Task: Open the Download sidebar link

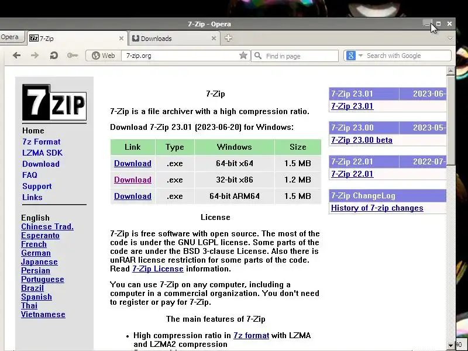Action: [41, 164]
